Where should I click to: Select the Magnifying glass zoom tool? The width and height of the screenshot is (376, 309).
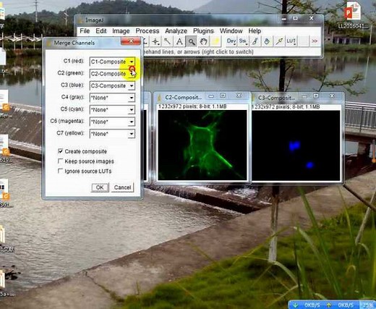(192, 41)
